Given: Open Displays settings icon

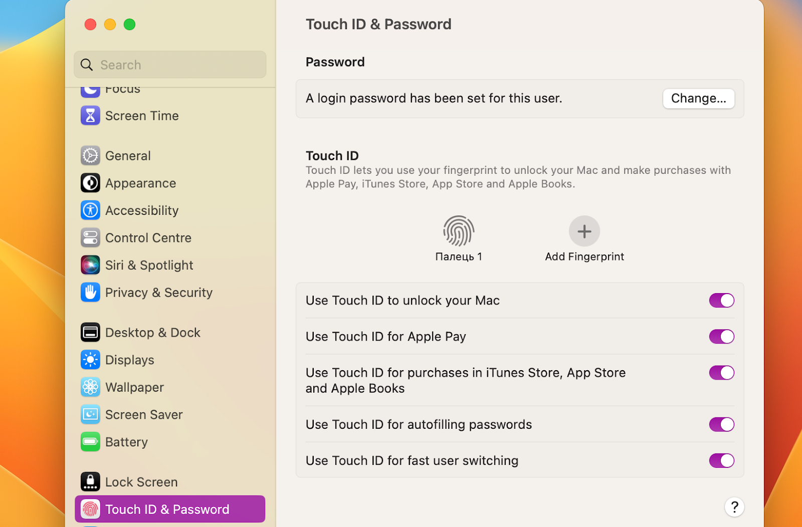Looking at the screenshot, I should tap(90, 360).
